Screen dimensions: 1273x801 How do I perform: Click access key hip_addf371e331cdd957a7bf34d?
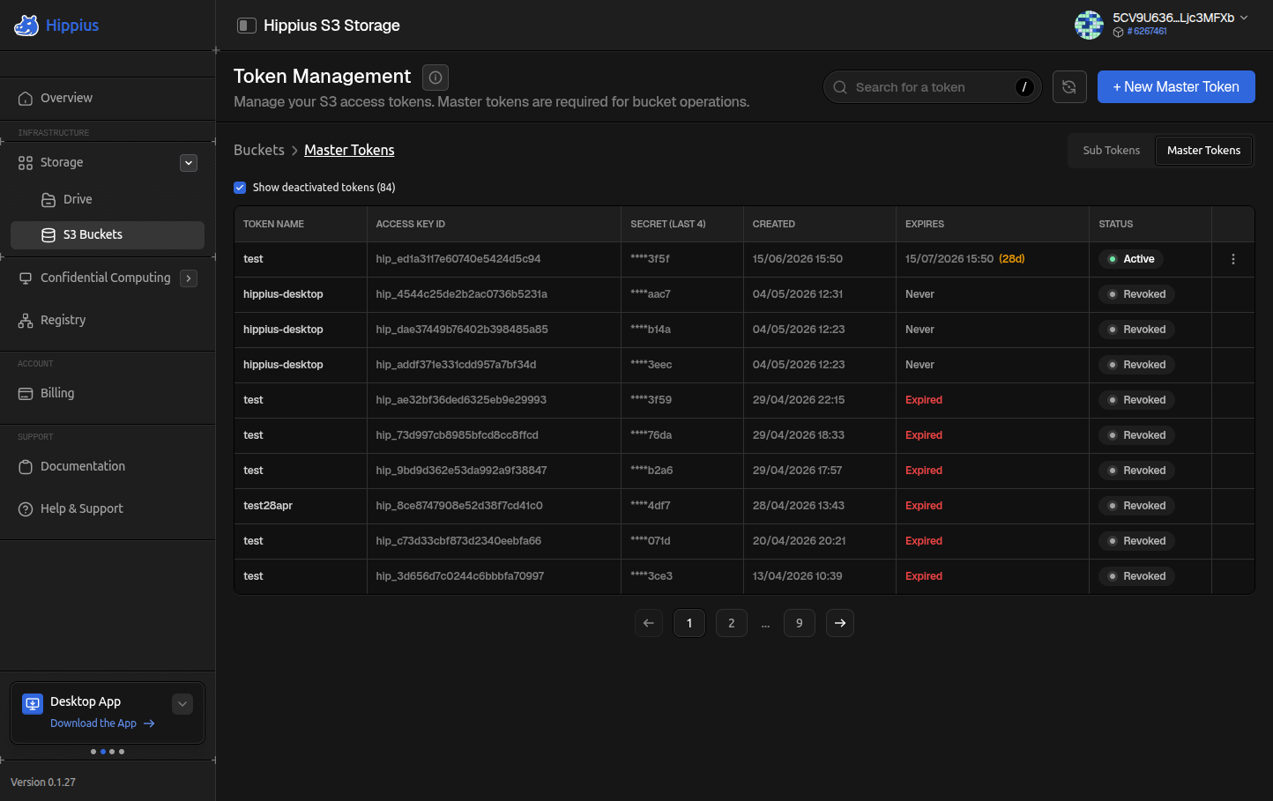click(456, 365)
